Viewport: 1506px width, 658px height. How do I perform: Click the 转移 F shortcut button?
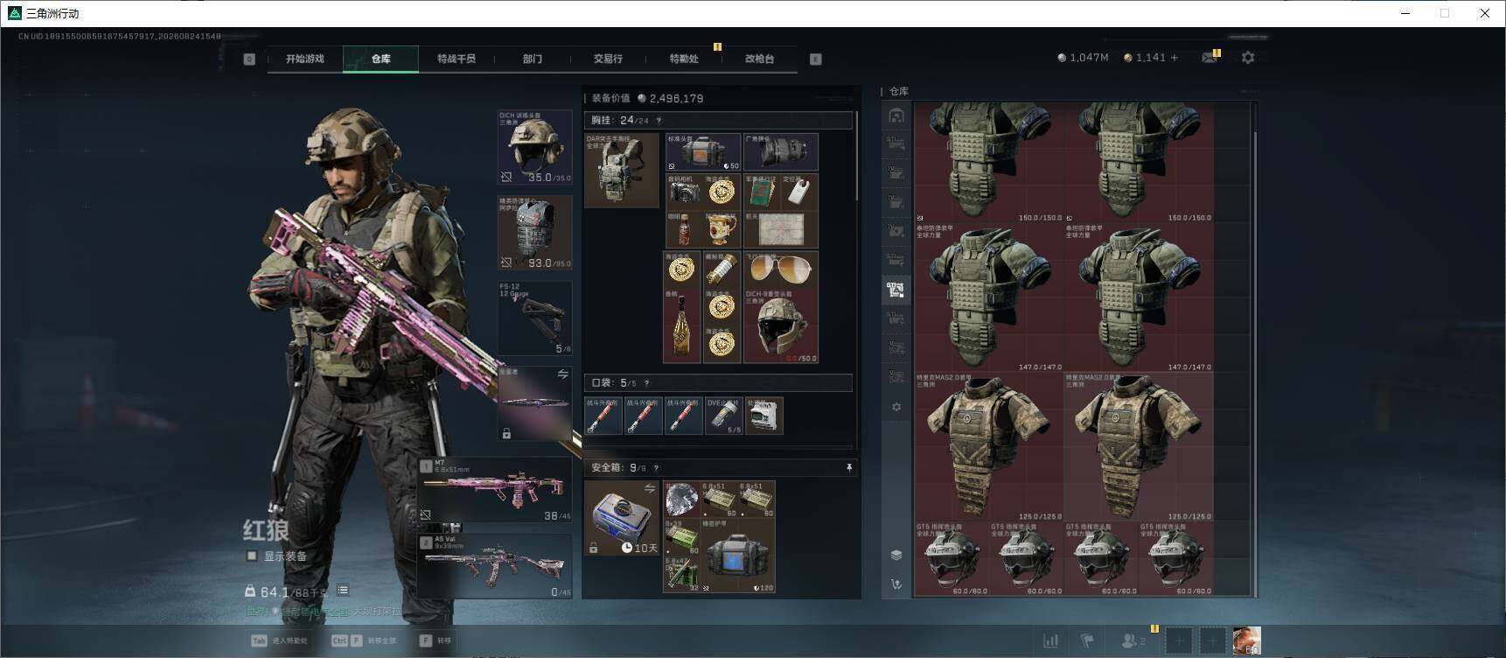pos(436,640)
